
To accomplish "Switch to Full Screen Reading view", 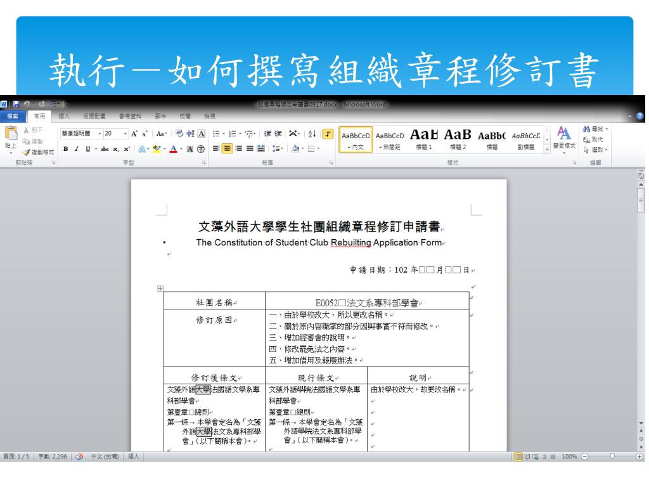I will tap(527, 457).
